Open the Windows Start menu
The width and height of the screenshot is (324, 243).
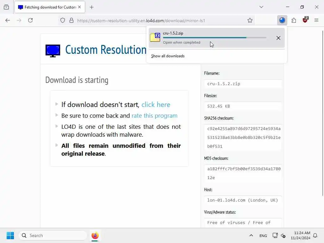[10, 235]
